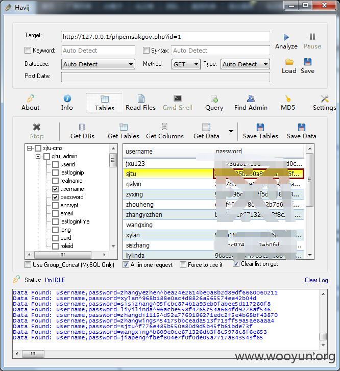Click the Syntax Auto Detect field

tap(221, 51)
